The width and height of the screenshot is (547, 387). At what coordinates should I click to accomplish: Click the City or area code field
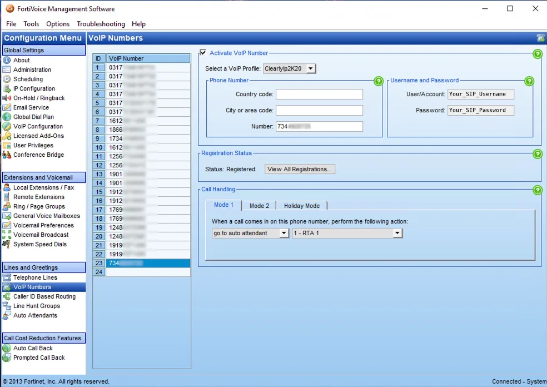319,110
